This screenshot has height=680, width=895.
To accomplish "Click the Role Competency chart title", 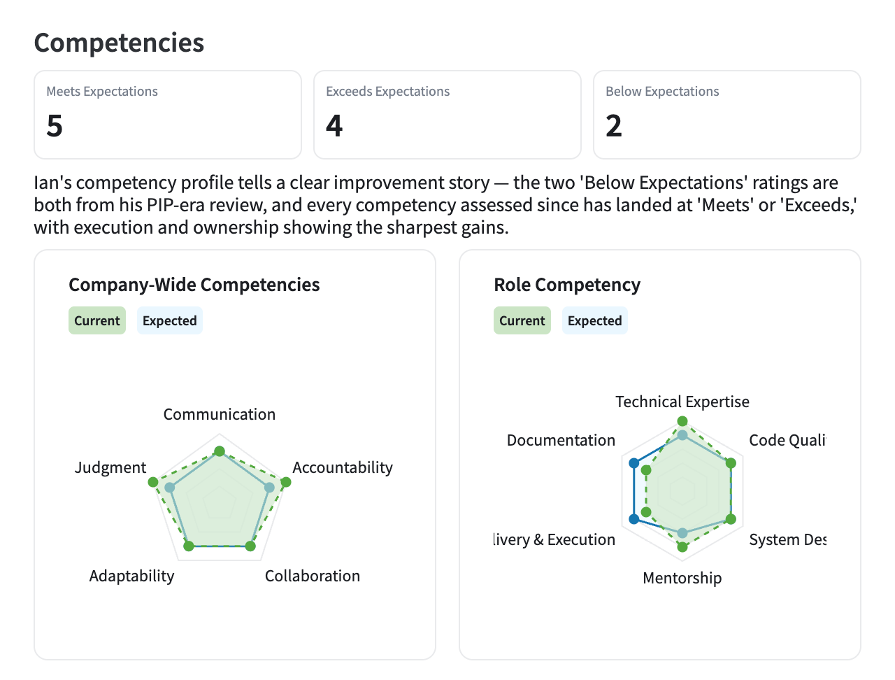I will 567,285.
